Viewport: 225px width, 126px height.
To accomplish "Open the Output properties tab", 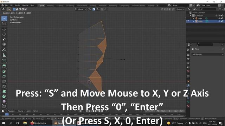I will (188, 59).
